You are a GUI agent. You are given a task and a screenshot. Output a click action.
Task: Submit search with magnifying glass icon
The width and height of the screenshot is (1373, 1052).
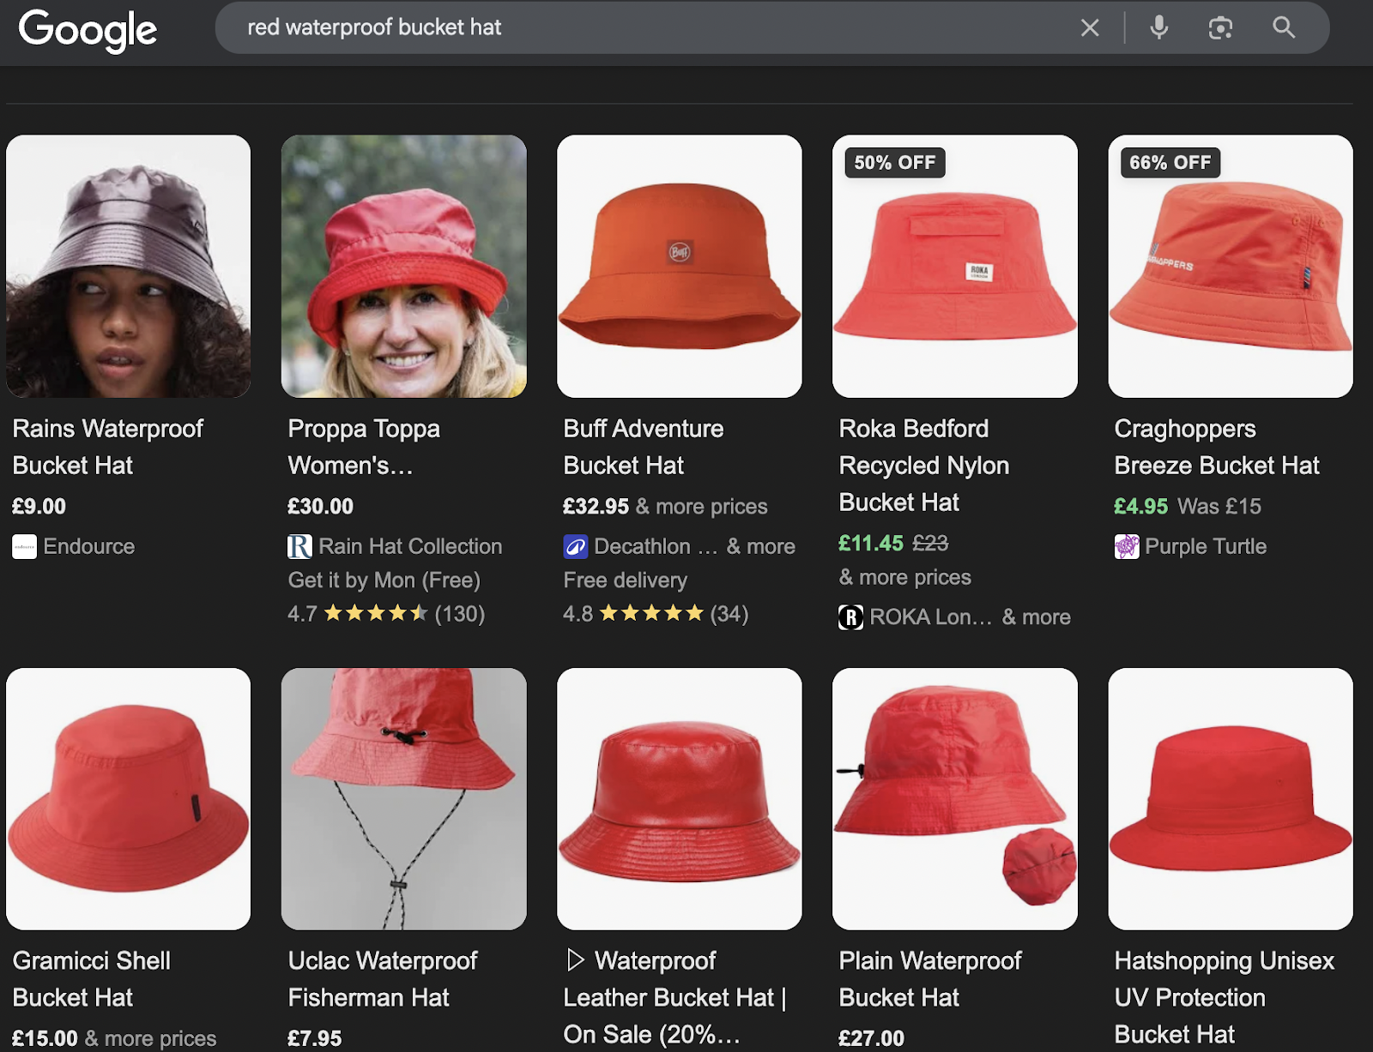click(x=1284, y=27)
